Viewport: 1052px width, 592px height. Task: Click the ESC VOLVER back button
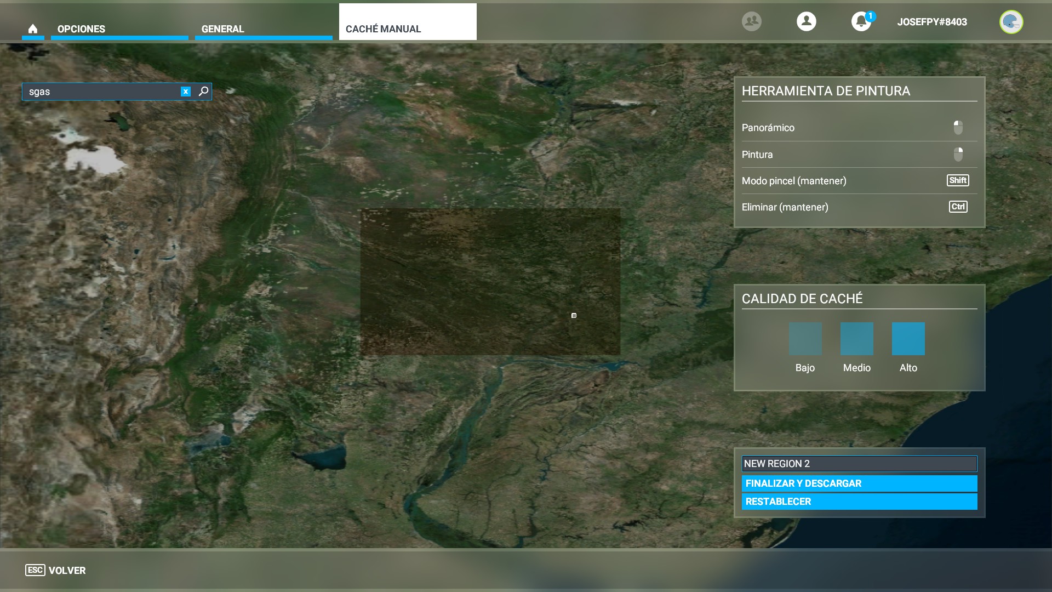pos(55,570)
